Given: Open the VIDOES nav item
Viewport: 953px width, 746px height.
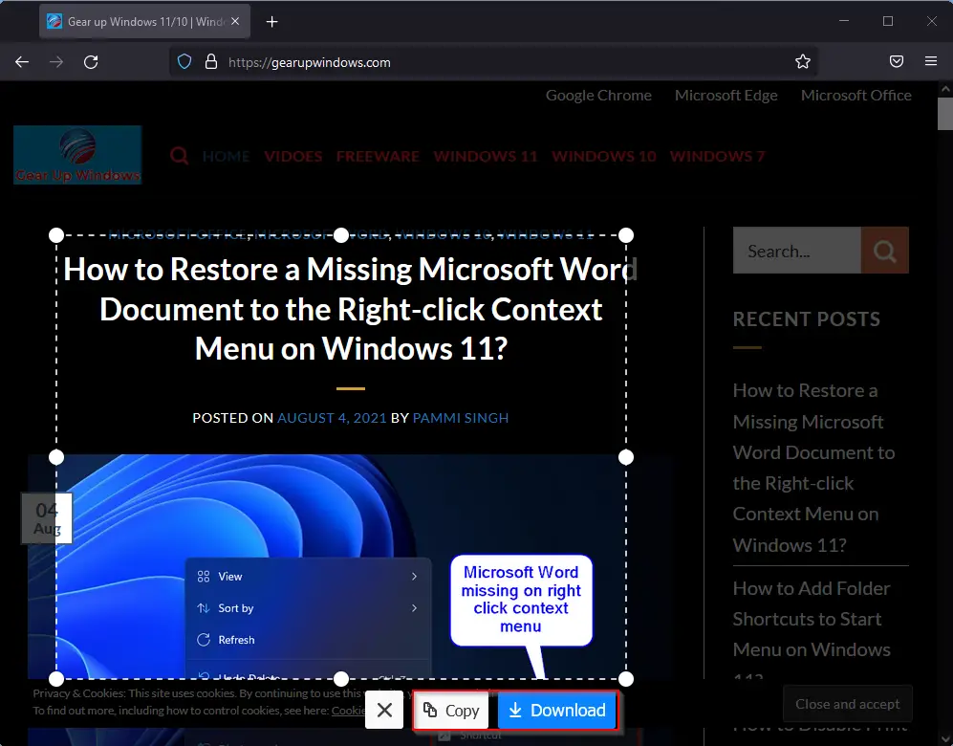Looking at the screenshot, I should (x=292, y=157).
